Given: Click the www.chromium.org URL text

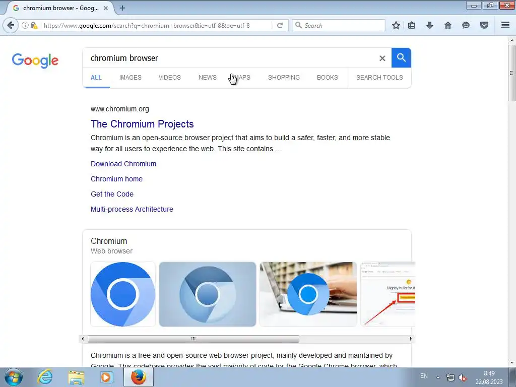Looking at the screenshot, I should (120, 109).
